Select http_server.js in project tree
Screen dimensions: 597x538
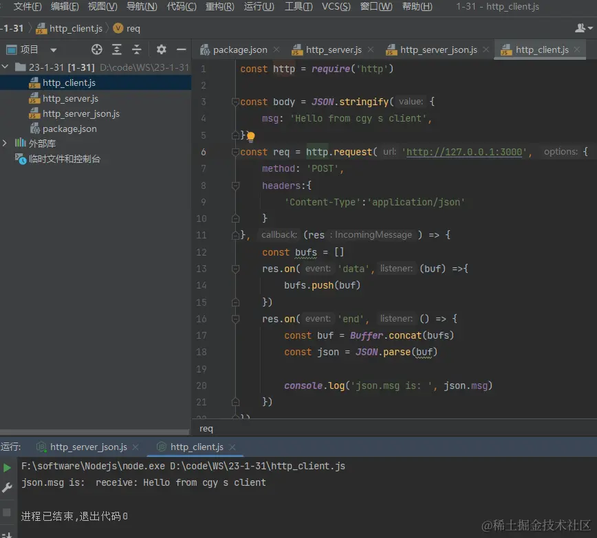pos(70,98)
